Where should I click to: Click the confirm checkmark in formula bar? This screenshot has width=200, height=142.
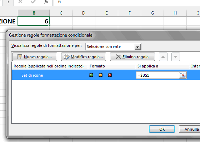tap(33, 2)
